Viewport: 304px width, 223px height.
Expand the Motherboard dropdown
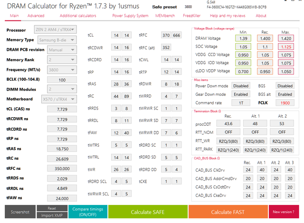59,99
